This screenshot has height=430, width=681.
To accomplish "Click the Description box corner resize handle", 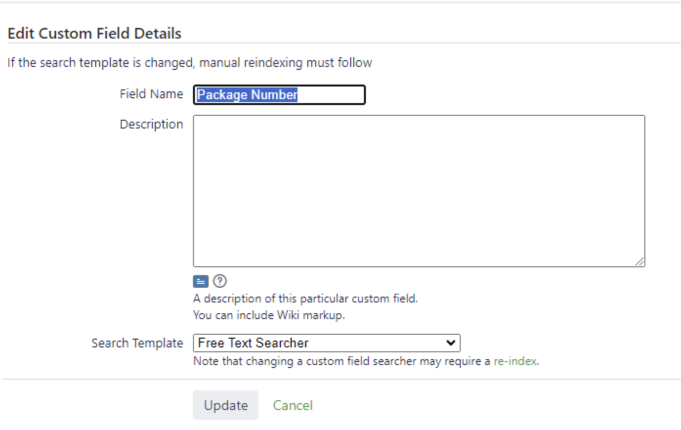I will tap(639, 262).
